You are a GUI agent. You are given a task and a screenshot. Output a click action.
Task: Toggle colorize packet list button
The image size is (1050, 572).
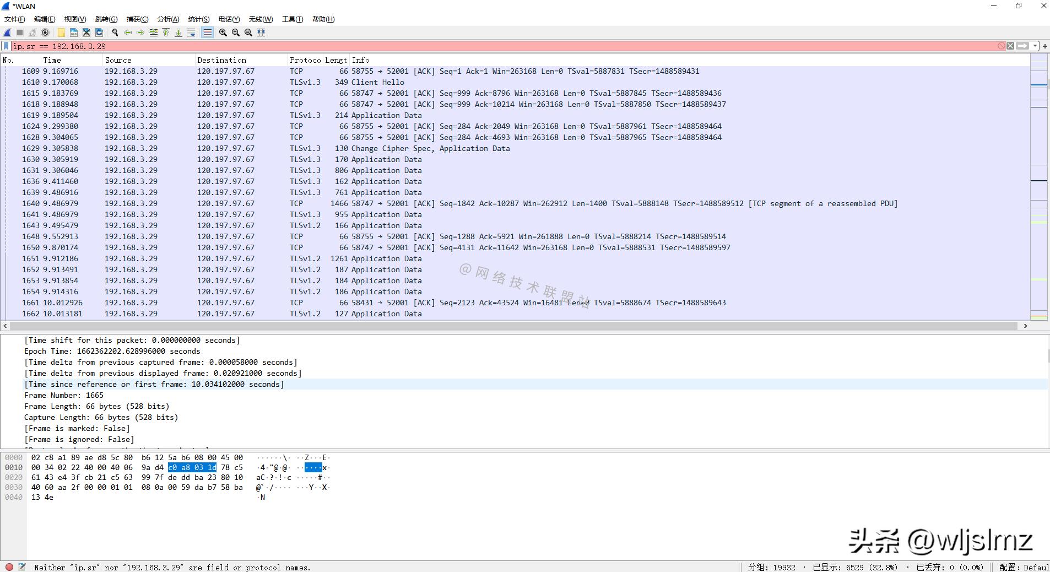pyautogui.click(x=207, y=33)
